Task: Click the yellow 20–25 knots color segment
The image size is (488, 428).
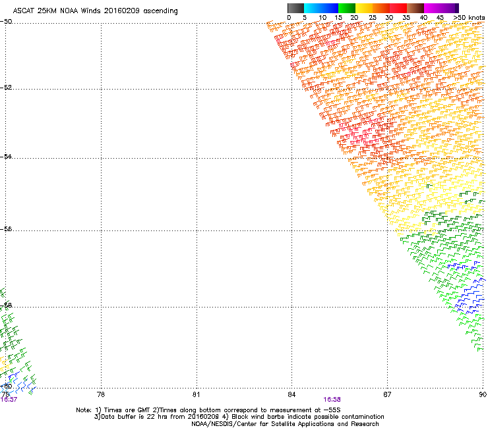Action: (364, 8)
